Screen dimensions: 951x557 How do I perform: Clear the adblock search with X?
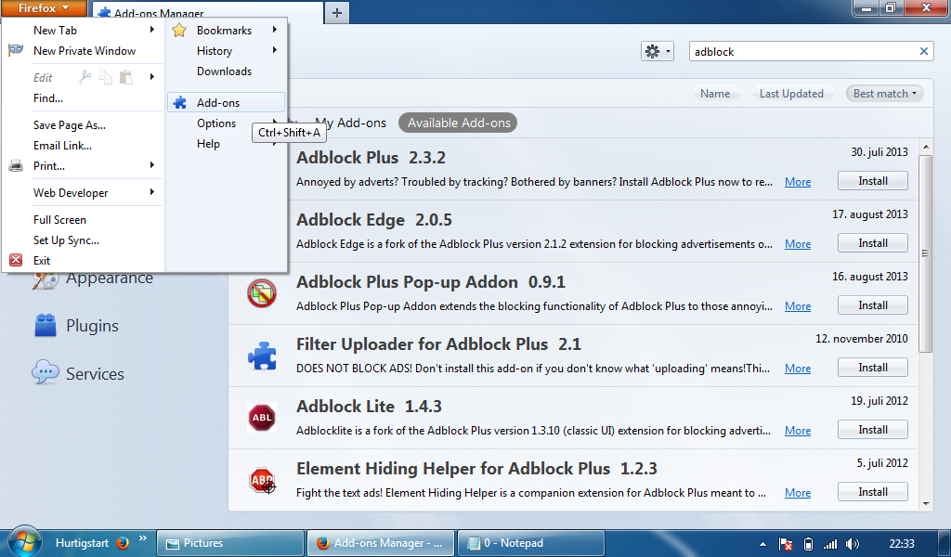click(924, 51)
